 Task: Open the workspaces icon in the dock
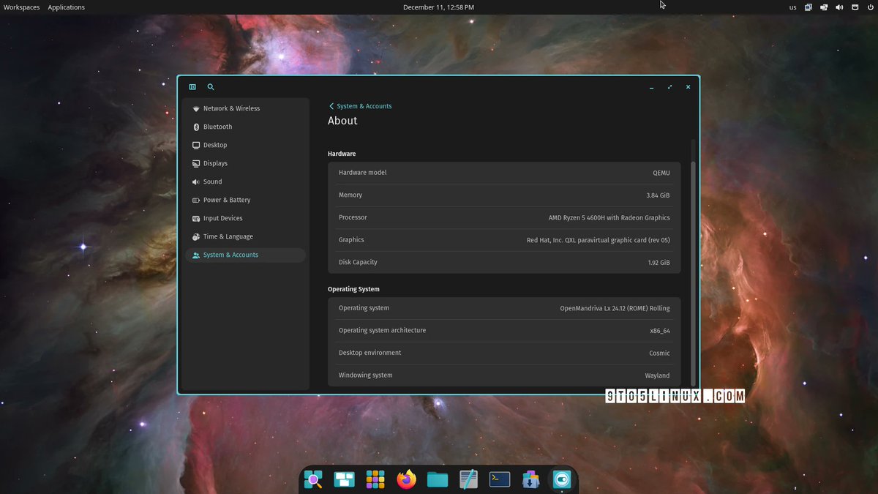(345, 479)
